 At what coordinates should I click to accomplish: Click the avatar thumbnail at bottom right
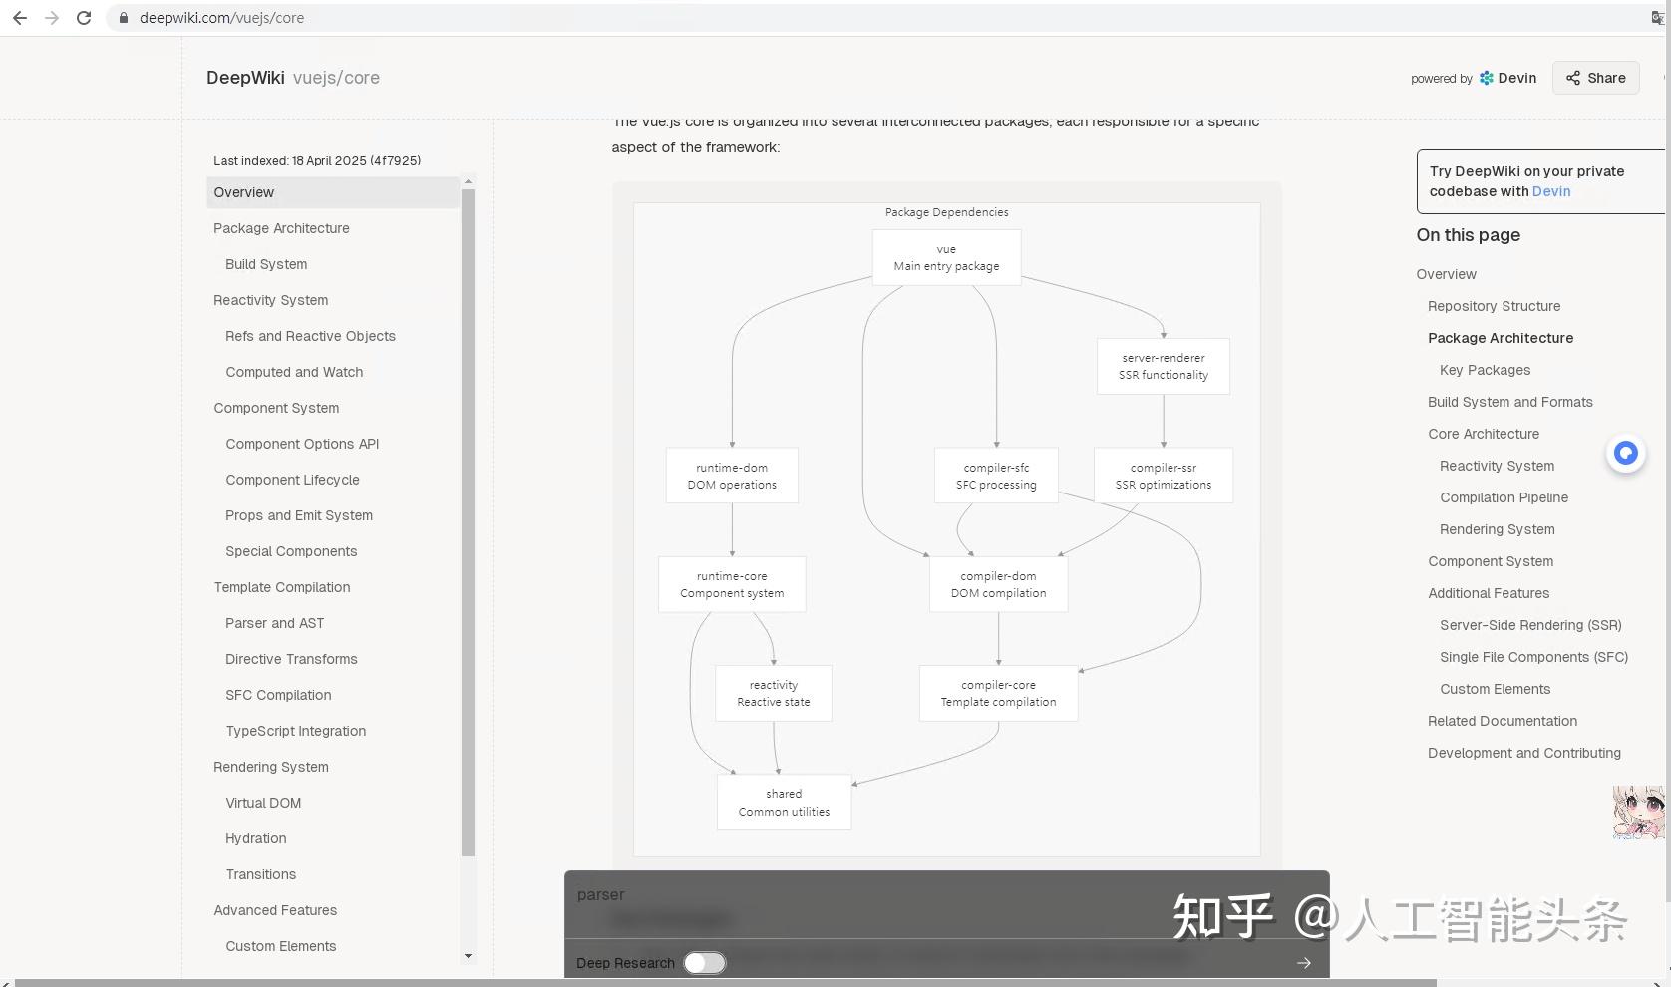pos(1638,813)
